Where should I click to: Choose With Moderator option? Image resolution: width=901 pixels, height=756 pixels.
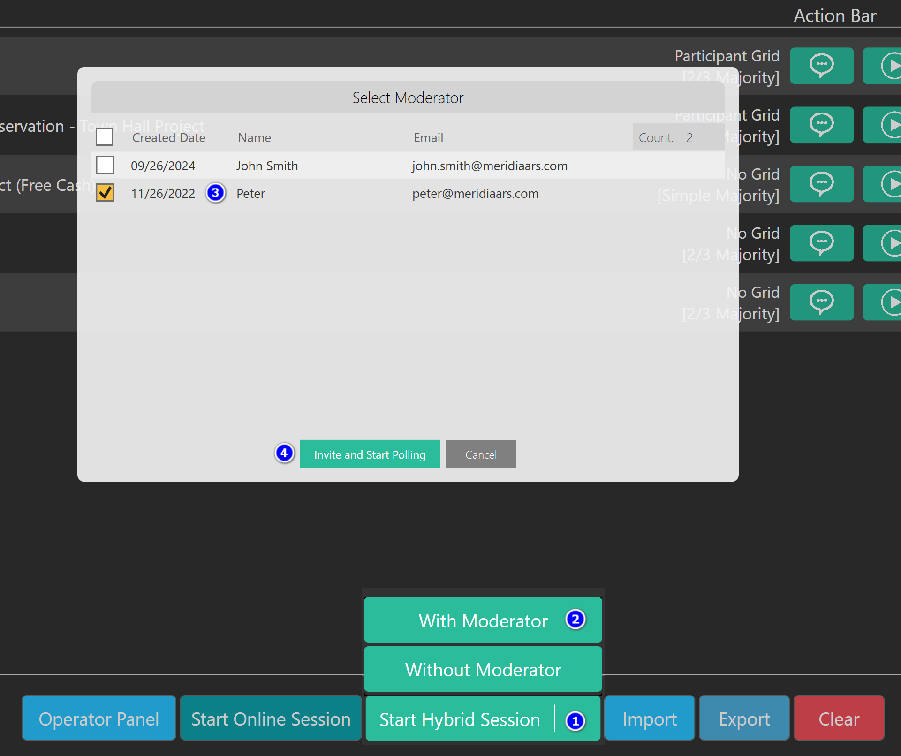coord(483,620)
